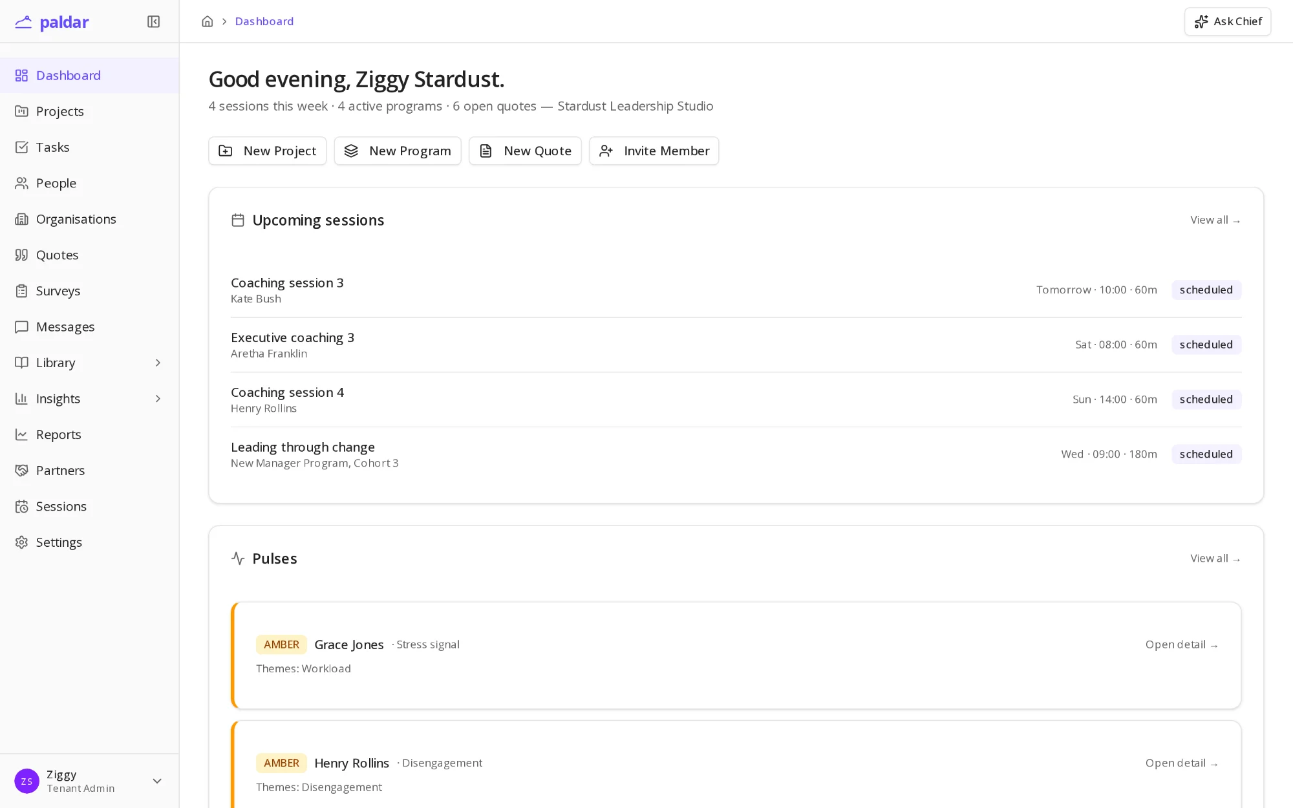Click the Surveys clipboard icon
This screenshot has width=1293, height=808.
[x=22, y=291]
